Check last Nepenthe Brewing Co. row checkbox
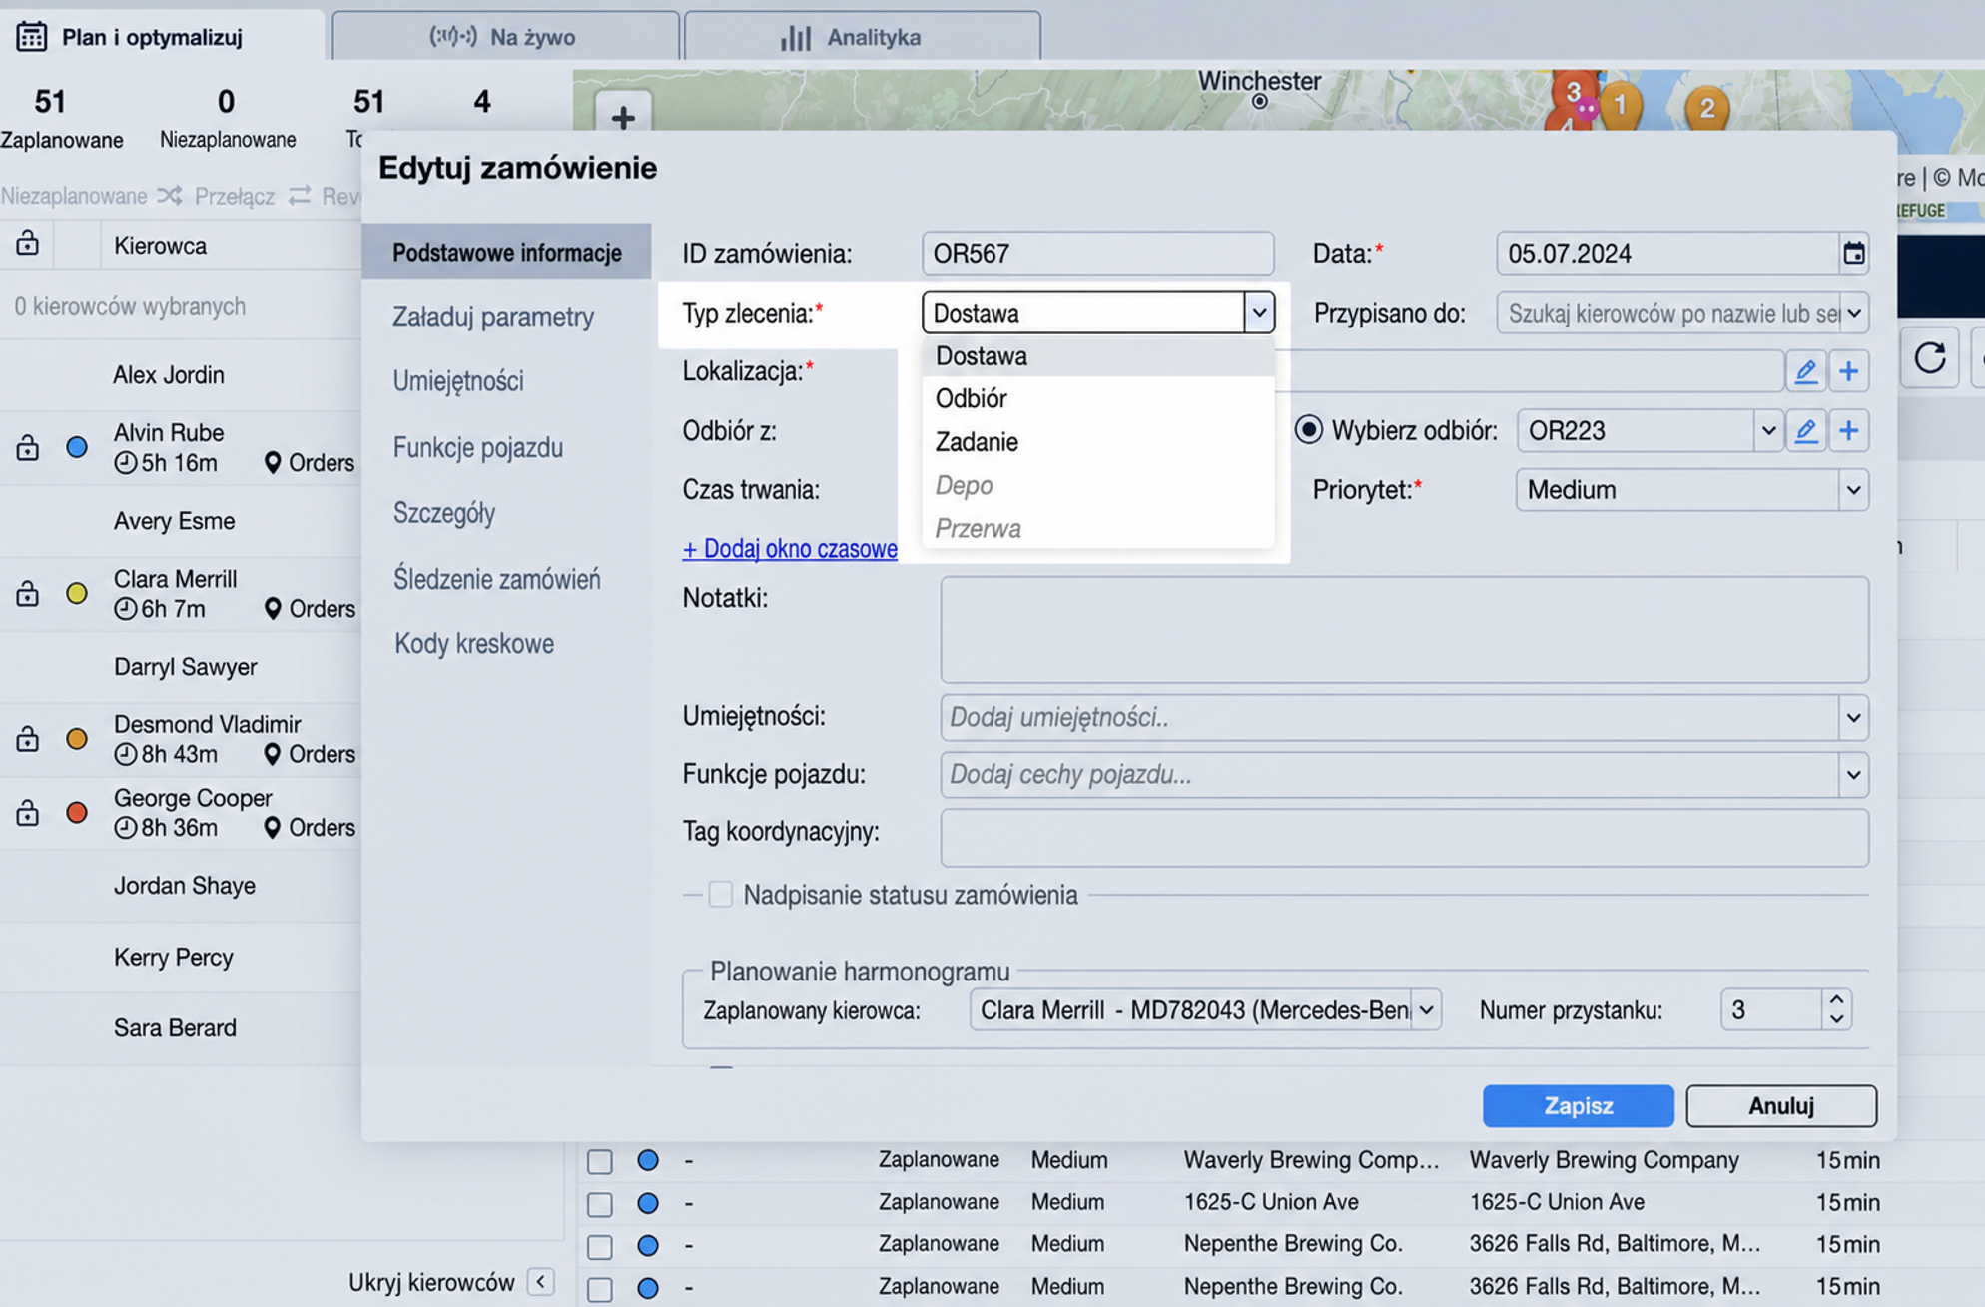 click(x=599, y=1289)
